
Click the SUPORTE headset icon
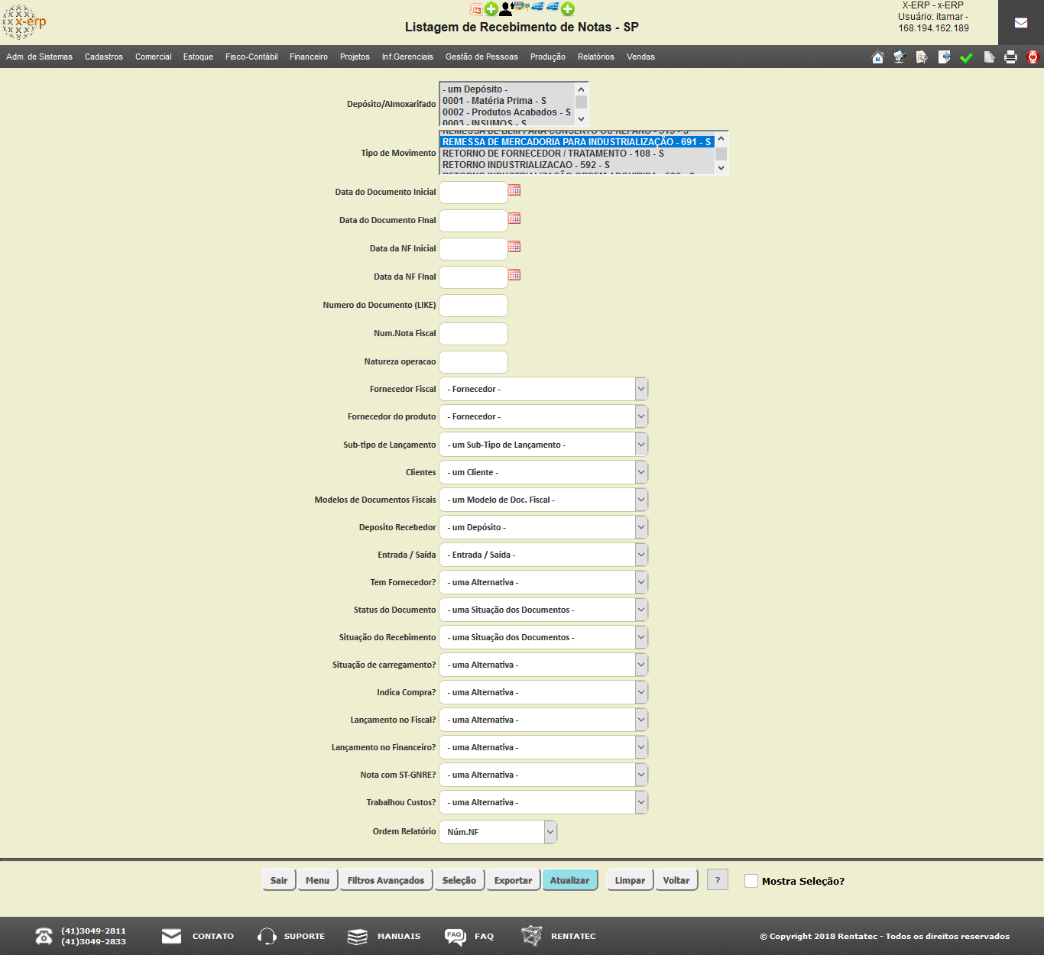pos(267,936)
